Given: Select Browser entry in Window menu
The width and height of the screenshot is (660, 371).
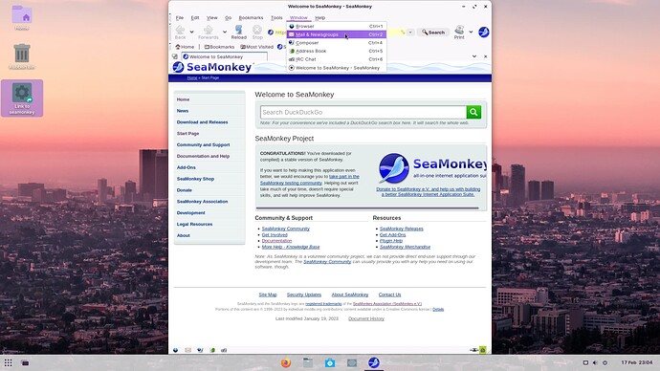Looking at the screenshot, I should click(x=337, y=26).
